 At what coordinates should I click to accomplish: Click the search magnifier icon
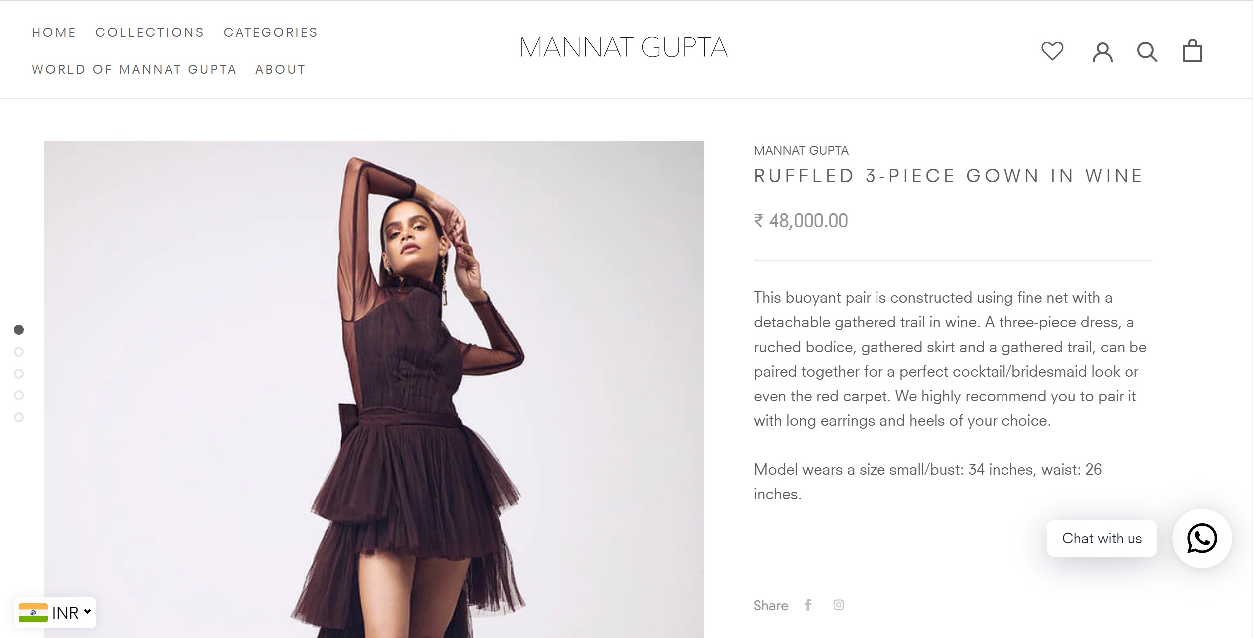1147,52
